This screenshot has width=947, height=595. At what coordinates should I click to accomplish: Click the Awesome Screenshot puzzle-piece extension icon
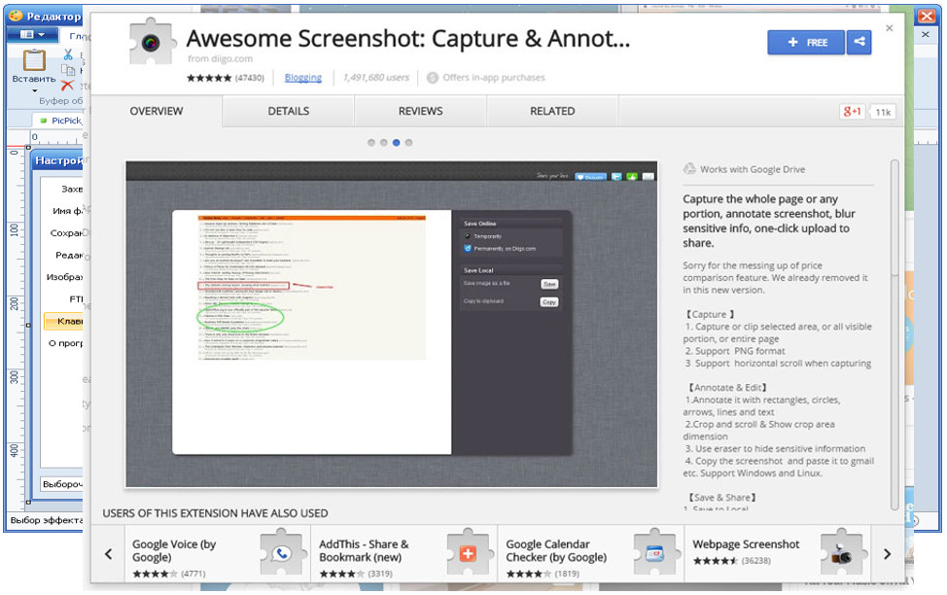click(x=152, y=42)
